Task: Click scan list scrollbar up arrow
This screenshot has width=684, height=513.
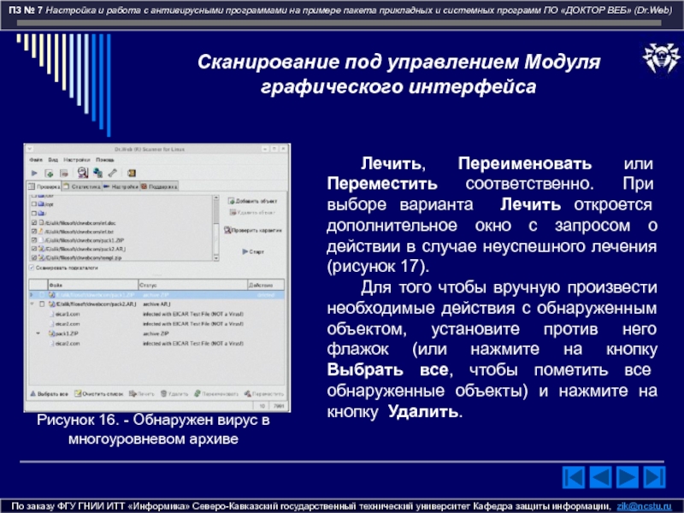Action: click(x=216, y=198)
